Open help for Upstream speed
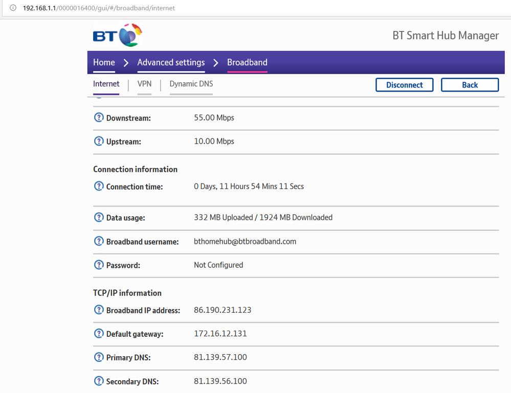The image size is (511, 393). click(x=98, y=141)
